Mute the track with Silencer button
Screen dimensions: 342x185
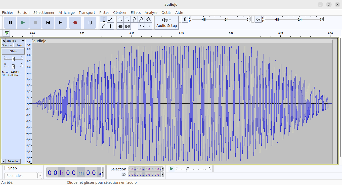coord(7,45)
